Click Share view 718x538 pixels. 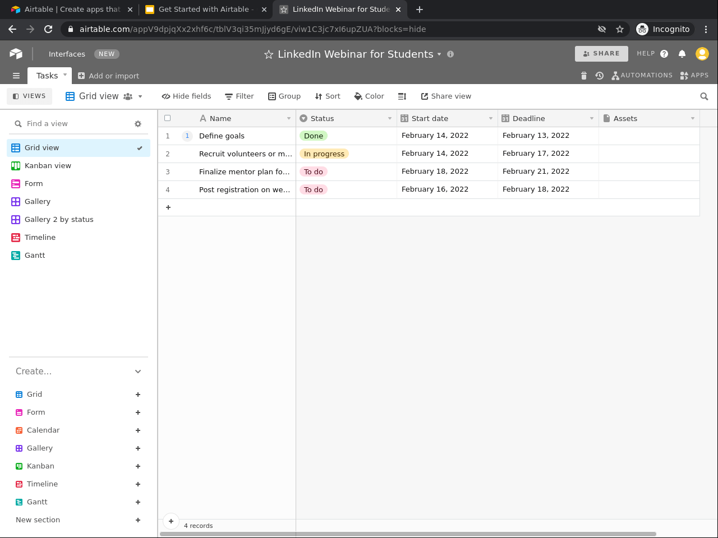[446, 96]
